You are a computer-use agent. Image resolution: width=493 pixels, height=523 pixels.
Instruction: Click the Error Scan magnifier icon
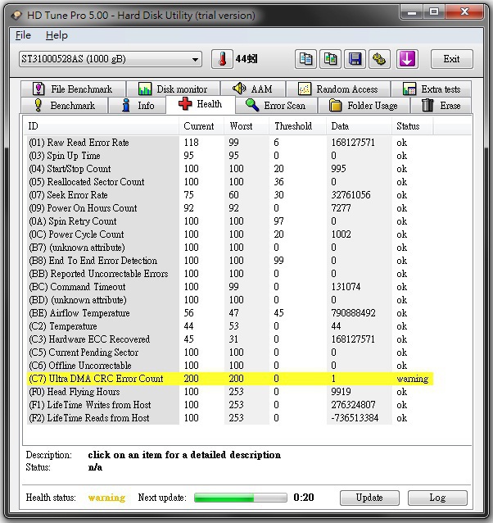click(252, 106)
